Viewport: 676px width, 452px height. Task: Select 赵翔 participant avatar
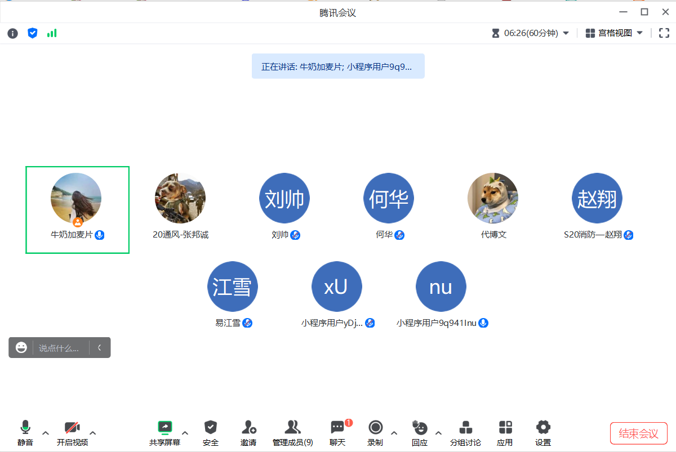597,198
